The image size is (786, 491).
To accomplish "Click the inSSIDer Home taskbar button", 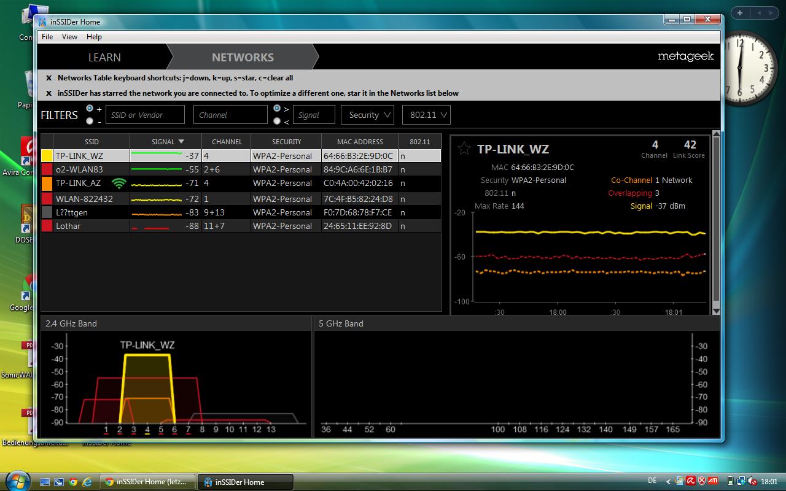I will (245, 482).
